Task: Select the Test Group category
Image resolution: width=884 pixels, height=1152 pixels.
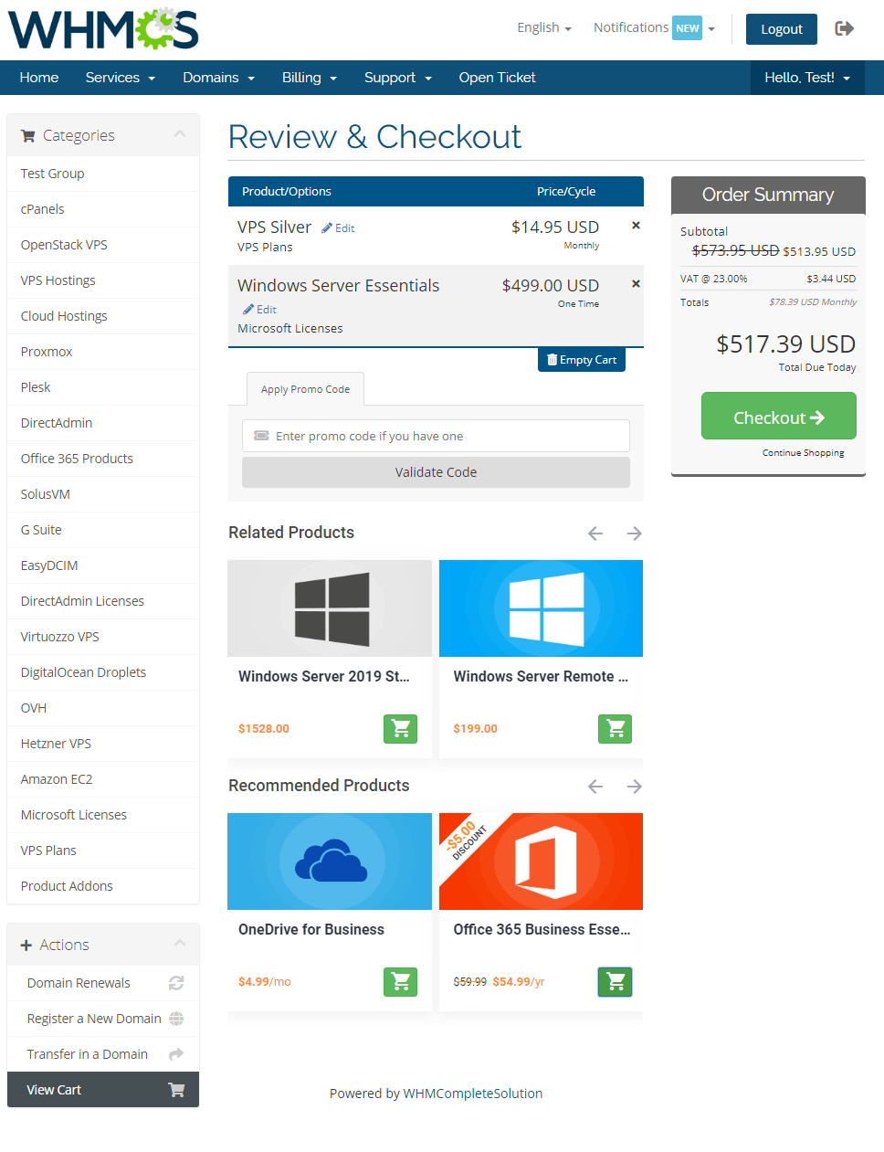Action: 103,174
